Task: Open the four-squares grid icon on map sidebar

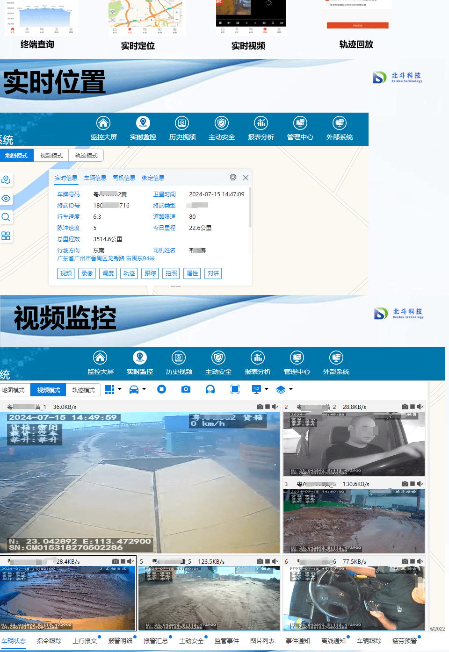Action: coord(6,236)
